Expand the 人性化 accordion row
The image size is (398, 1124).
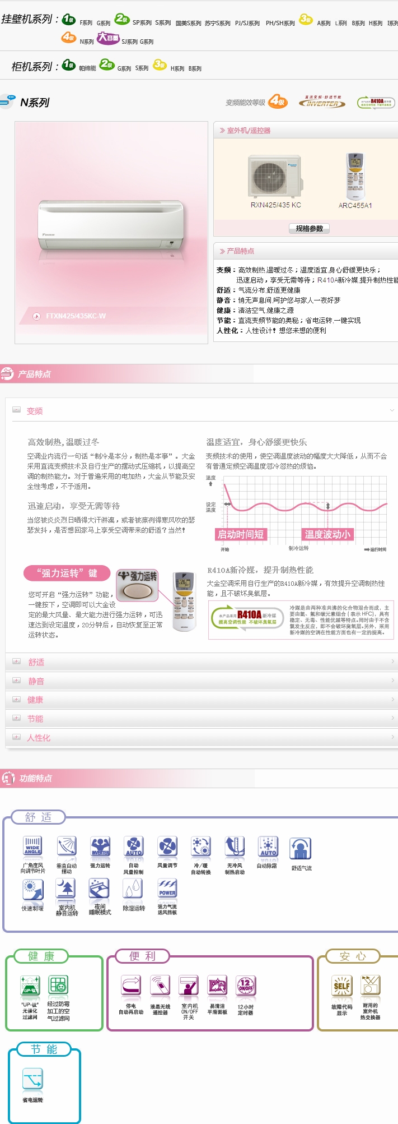[x=38, y=738]
